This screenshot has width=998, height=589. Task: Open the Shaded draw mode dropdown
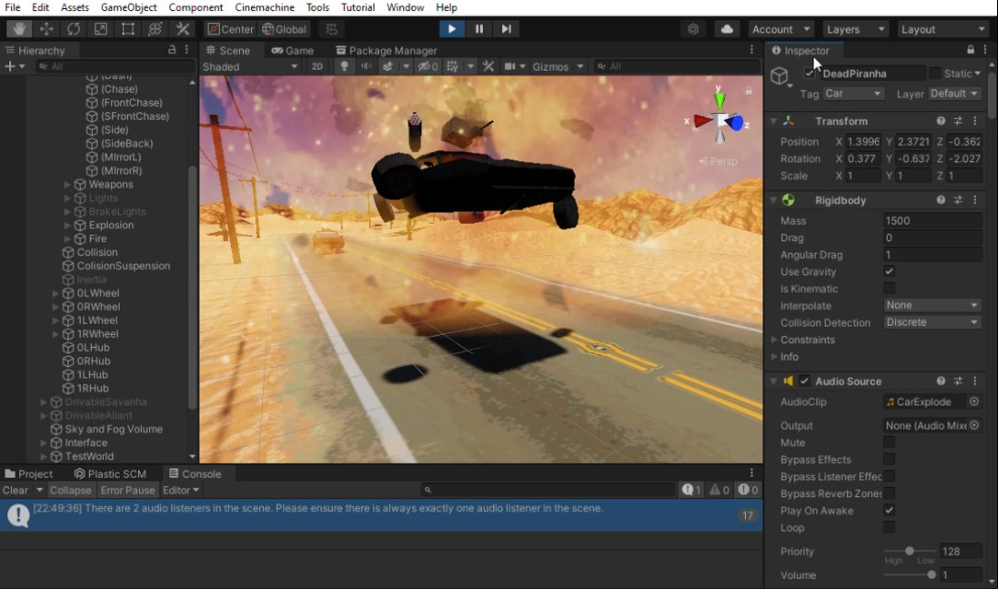click(x=248, y=66)
